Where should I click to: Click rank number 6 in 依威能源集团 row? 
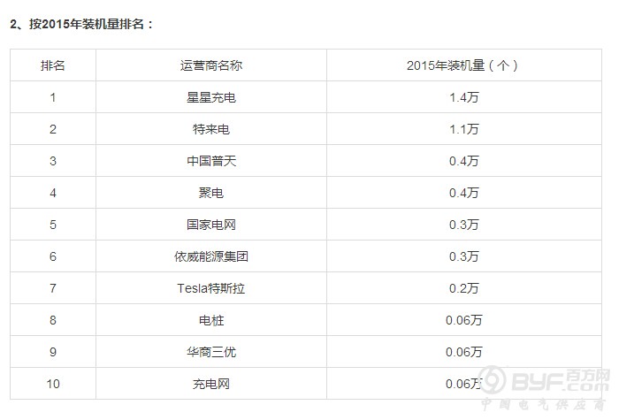53,256
